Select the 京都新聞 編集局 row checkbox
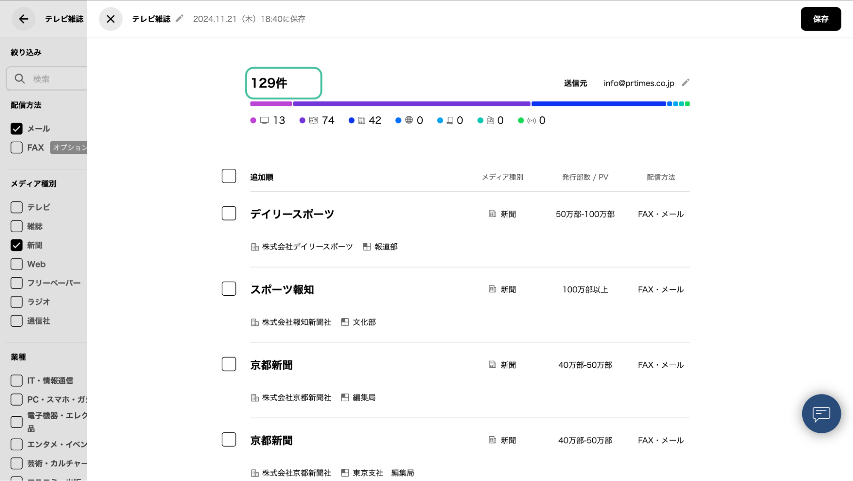 pos(229,364)
